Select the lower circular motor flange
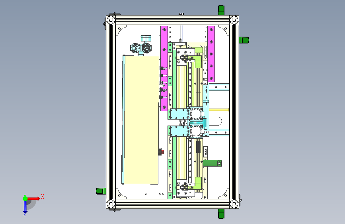The width and height of the screenshot is (345, 224). pos(196,131)
